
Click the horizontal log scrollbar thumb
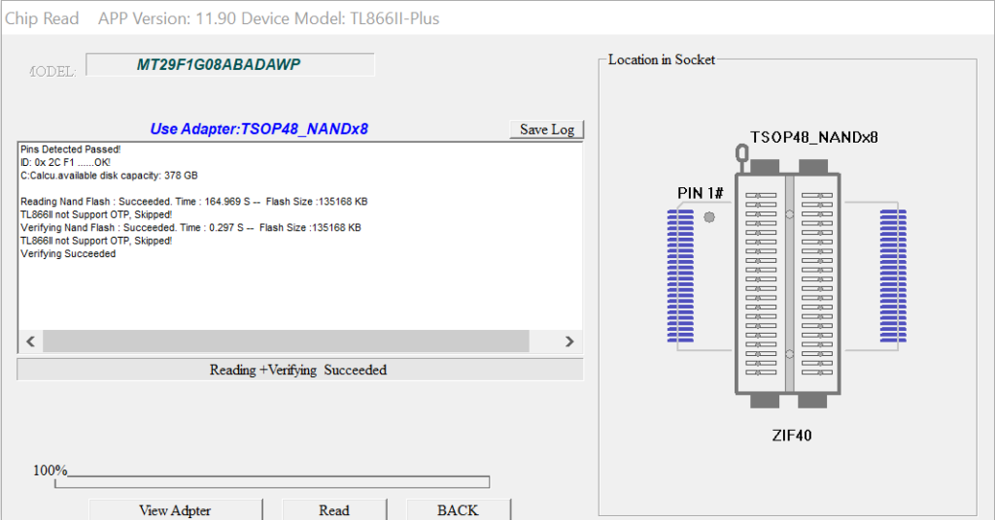coord(286,341)
